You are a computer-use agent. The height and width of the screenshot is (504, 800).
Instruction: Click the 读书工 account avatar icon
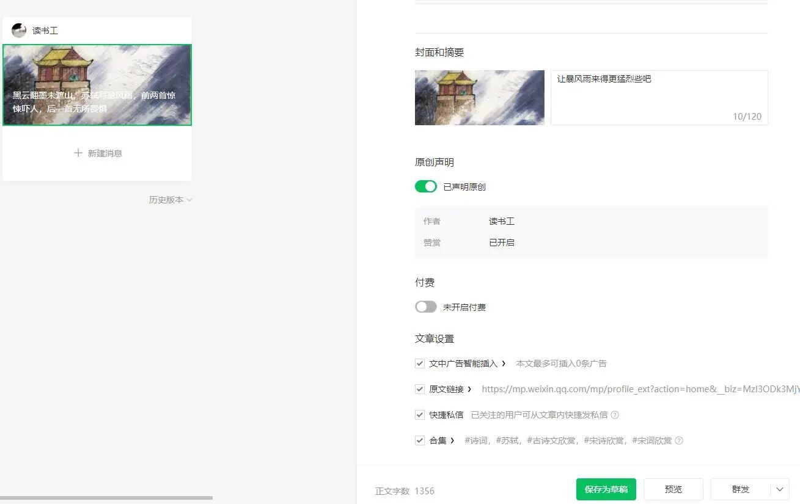pyautogui.click(x=19, y=31)
